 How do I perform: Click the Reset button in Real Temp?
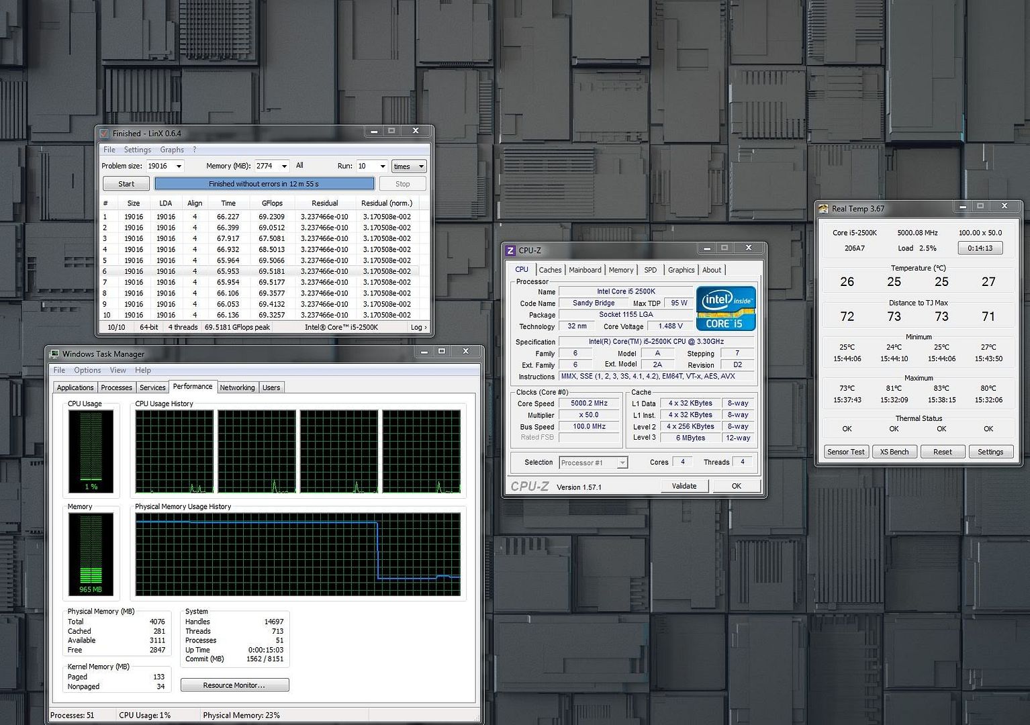[x=943, y=452]
